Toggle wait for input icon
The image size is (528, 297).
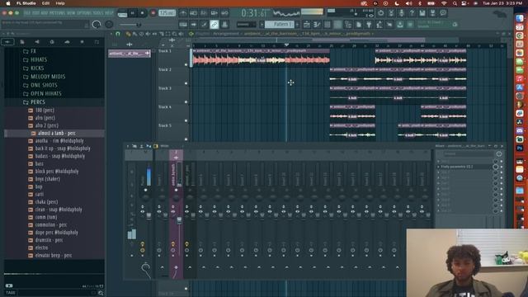(x=194, y=13)
